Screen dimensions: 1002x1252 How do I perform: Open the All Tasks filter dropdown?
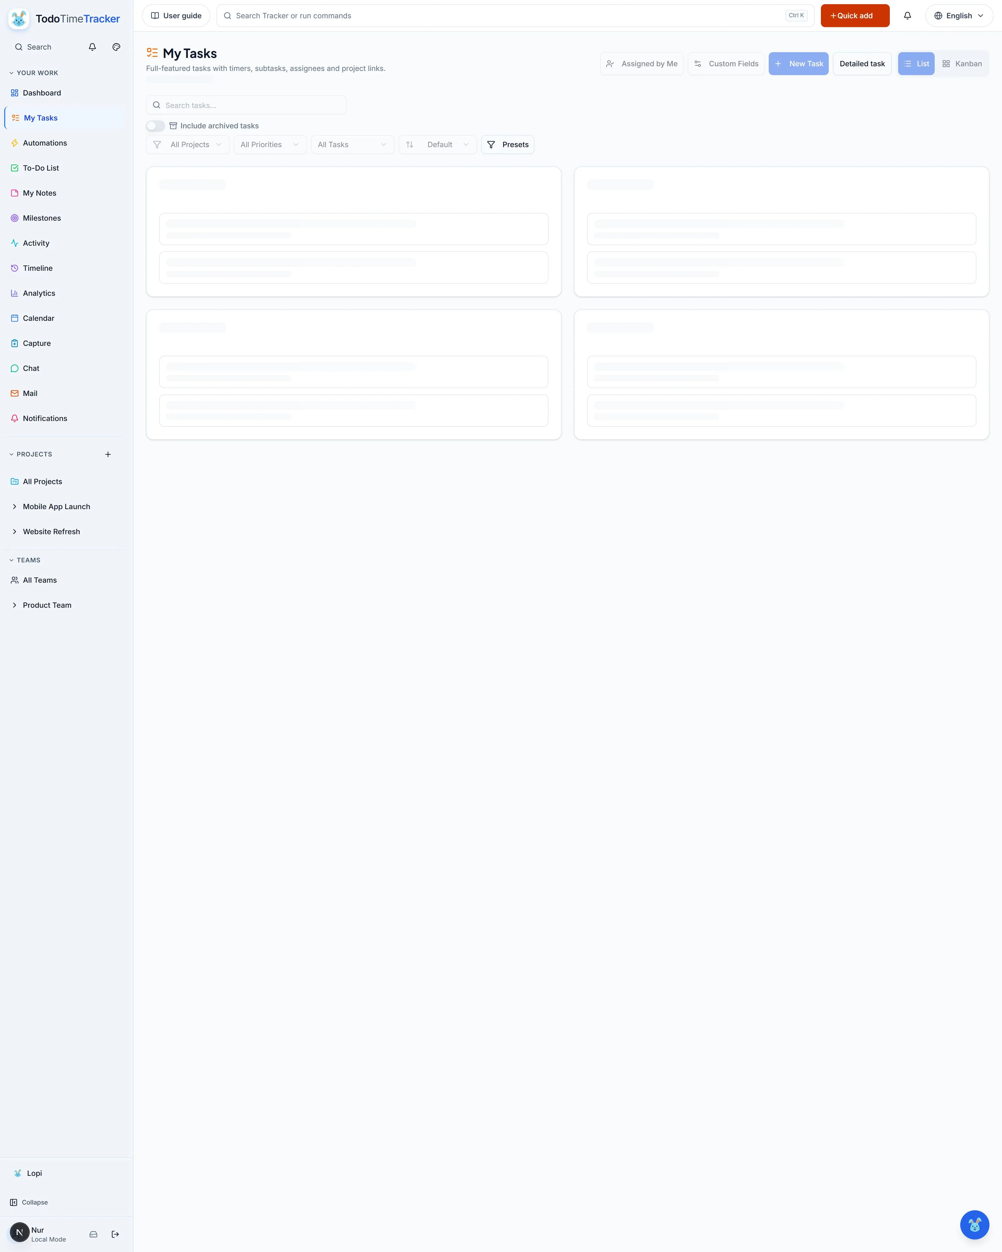353,145
